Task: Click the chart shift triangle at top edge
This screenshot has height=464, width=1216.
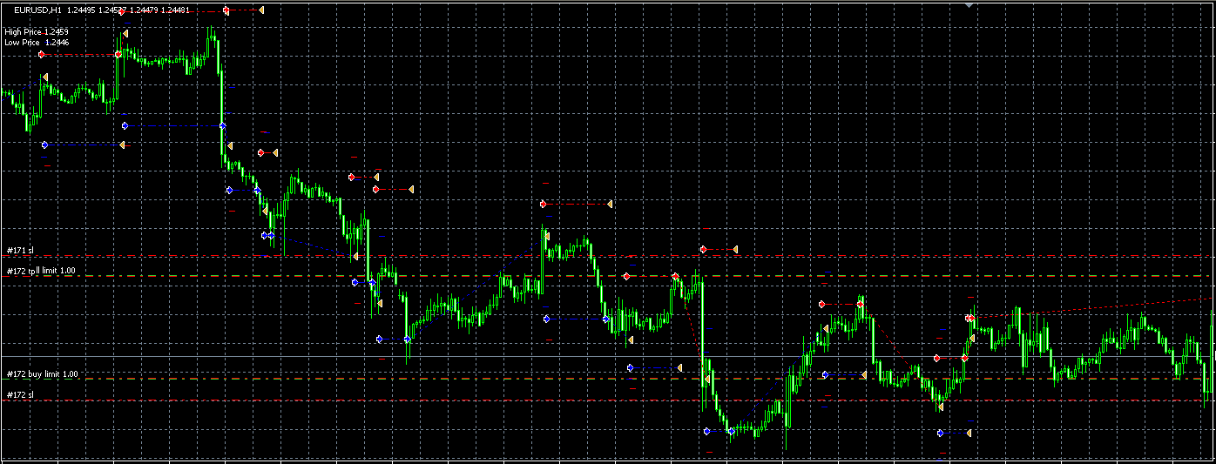Action: coord(969,5)
